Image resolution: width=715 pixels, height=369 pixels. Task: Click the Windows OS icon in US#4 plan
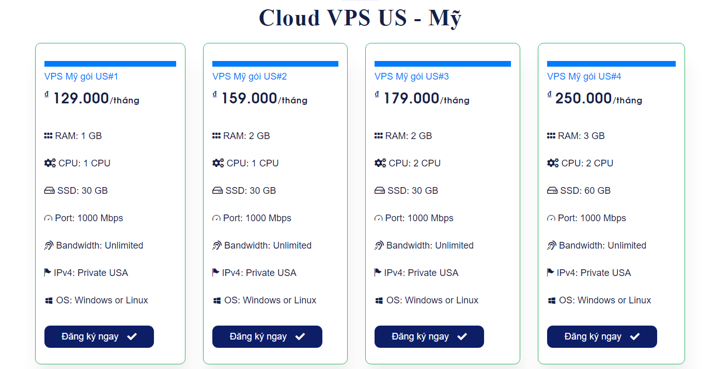552,300
